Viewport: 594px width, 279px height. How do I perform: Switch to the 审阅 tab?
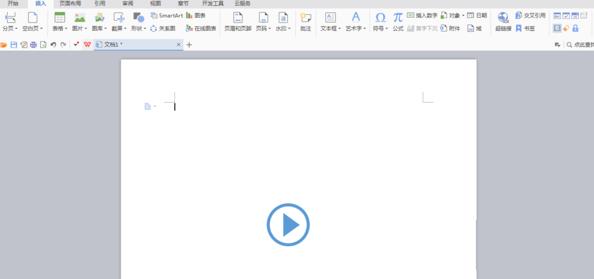[128, 4]
